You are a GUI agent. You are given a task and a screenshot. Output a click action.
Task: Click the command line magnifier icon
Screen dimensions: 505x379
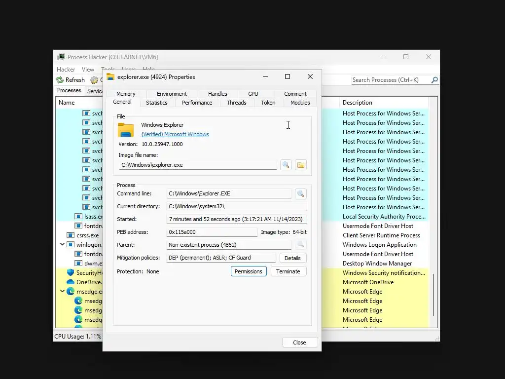point(300,193)
